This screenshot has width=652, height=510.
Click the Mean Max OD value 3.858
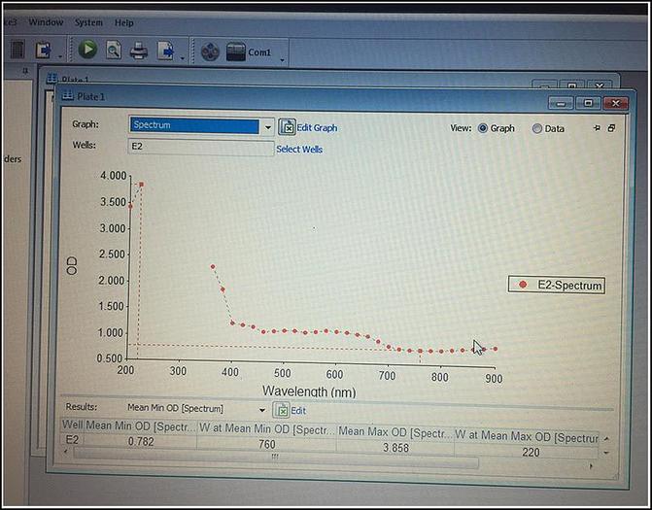pyautogui.click(x=395, y=448)
